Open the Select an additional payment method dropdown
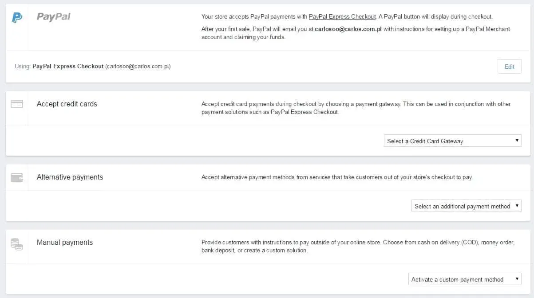Viewport: 534px width, 298px height. [466, 206]
